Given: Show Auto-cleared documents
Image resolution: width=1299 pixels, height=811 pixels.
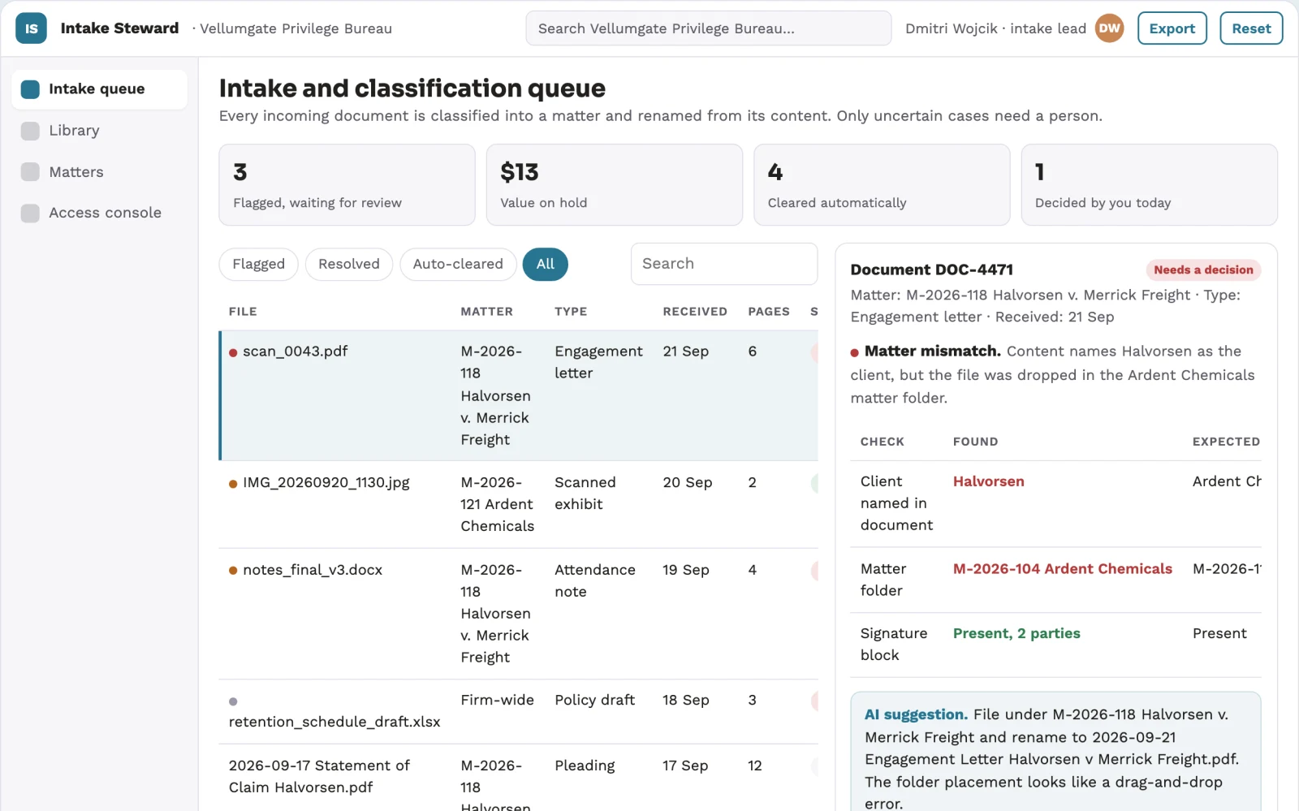Looking at the screenshot, I should point(458,265).
